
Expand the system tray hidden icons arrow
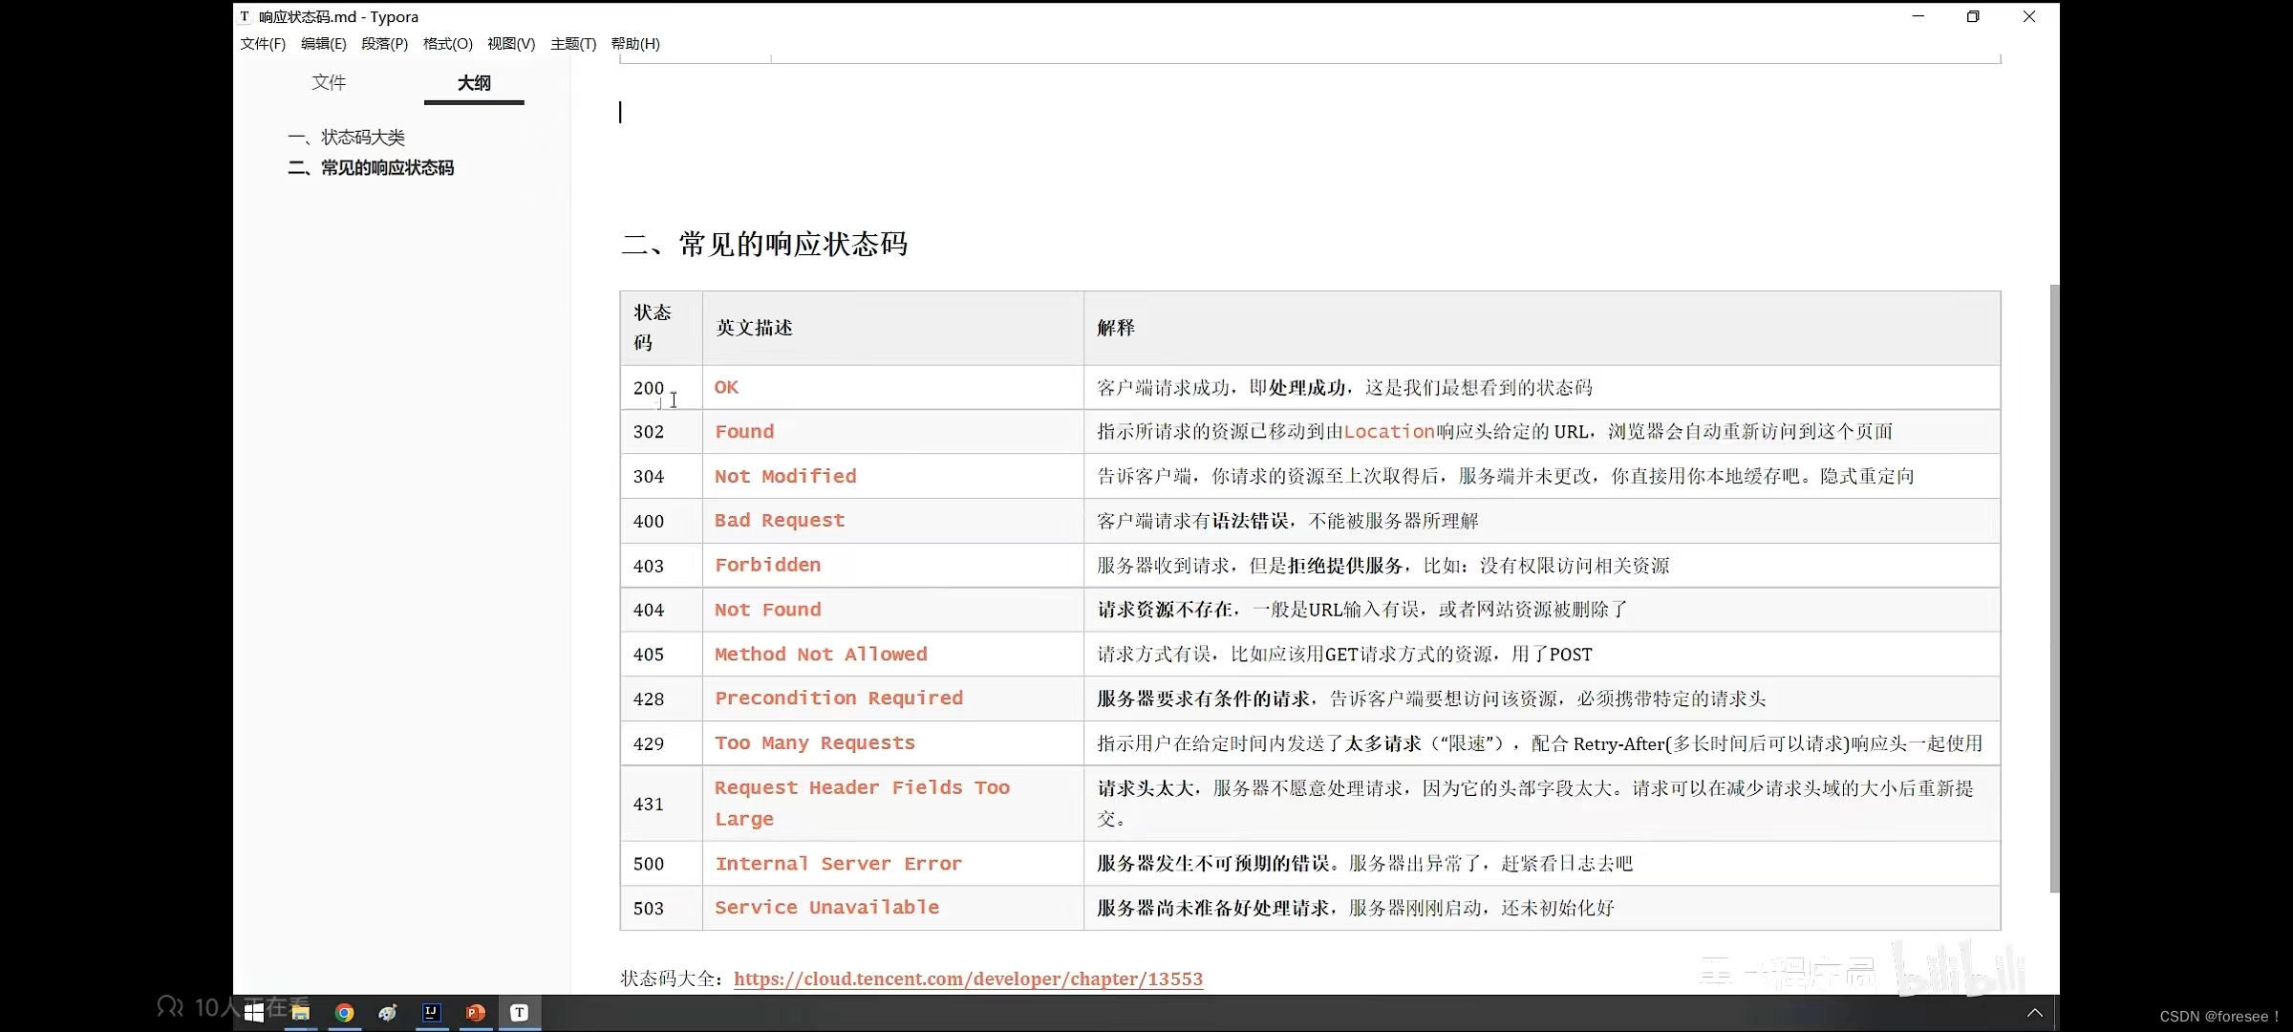coord(2035,1013)
